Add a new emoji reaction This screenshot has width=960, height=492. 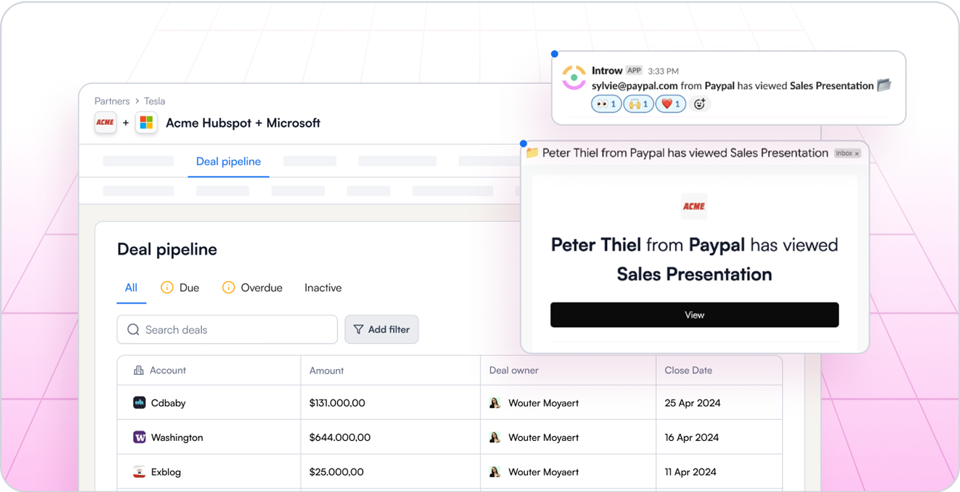pos(700,104)
